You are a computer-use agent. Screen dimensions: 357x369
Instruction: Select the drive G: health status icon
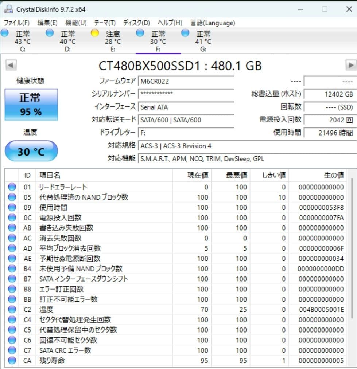point(185,33)
